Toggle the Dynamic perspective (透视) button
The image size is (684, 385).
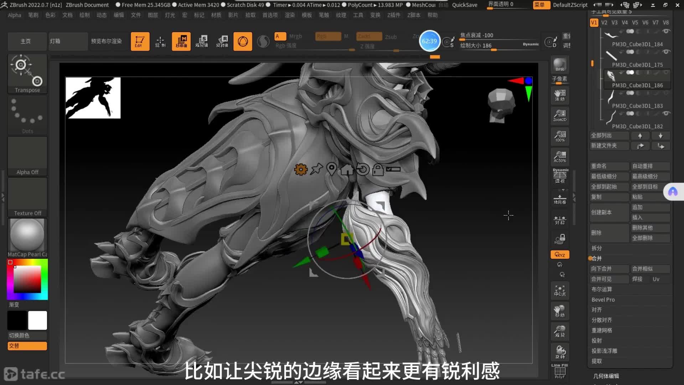click(560, 176)
